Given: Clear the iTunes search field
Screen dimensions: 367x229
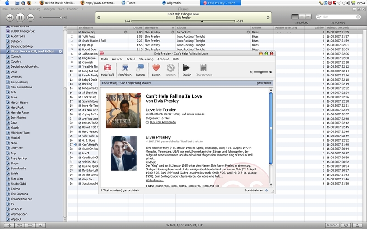Looking at the screenshot, I should click(358, 17).
